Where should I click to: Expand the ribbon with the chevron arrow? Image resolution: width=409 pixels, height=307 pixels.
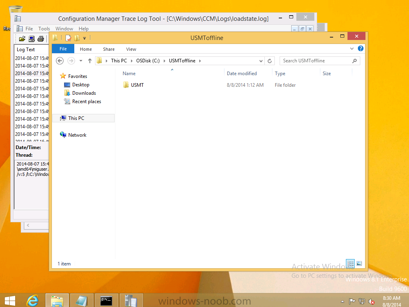[x=352, y=48]
